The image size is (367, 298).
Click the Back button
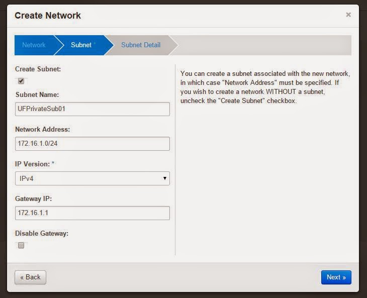pos(31,277)
